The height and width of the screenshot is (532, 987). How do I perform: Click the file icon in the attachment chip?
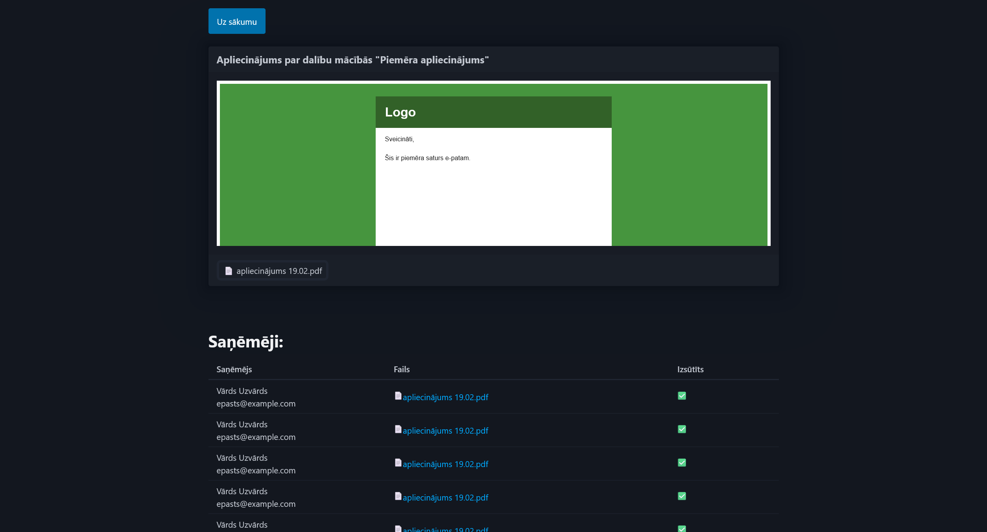[229, 271]
